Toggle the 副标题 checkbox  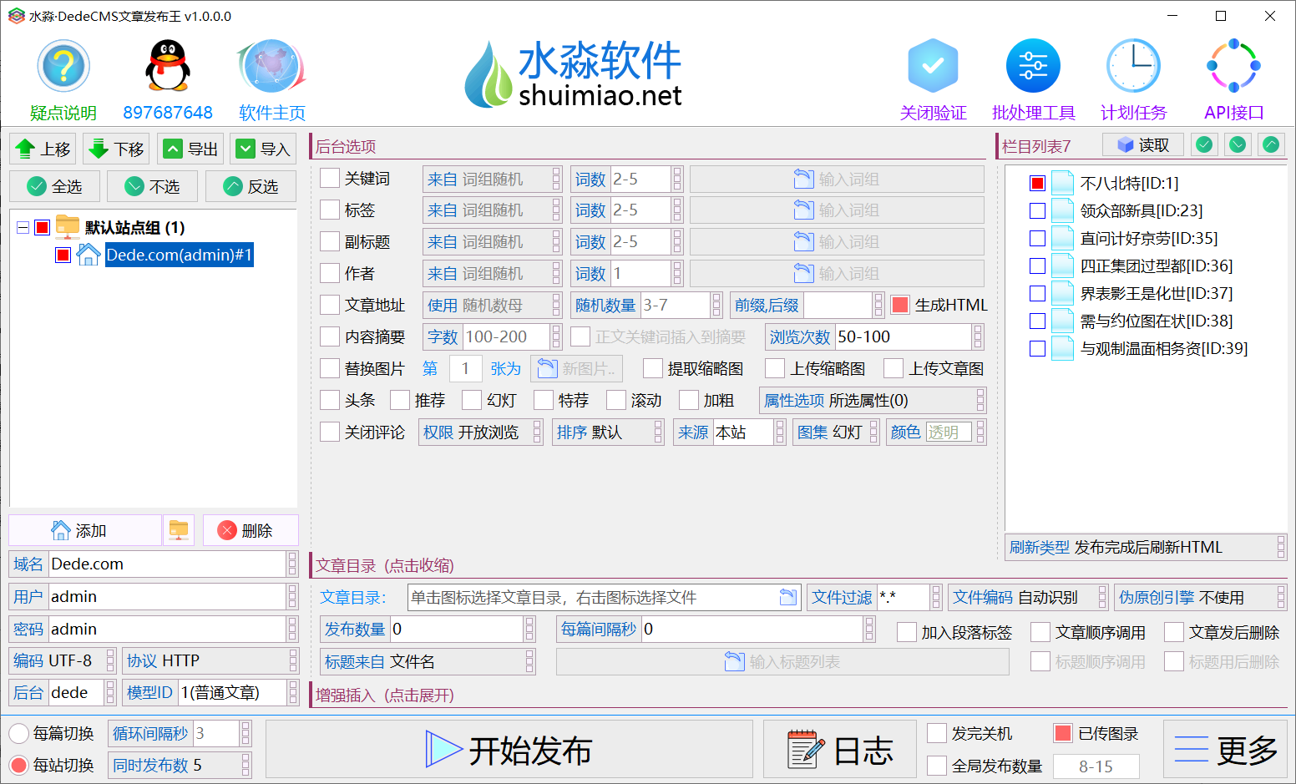330,241
